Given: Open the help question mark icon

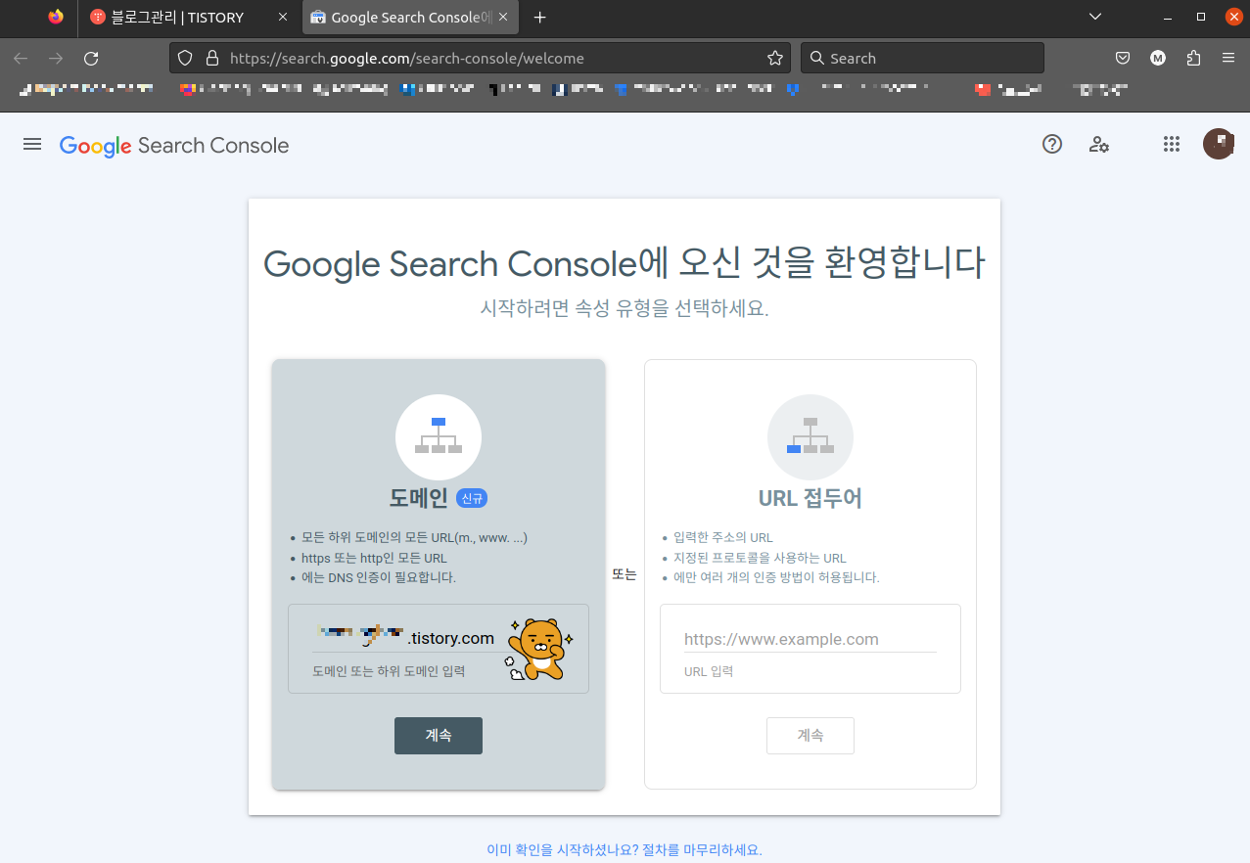Looking at the screenshot, I should tap(1052, 145).
